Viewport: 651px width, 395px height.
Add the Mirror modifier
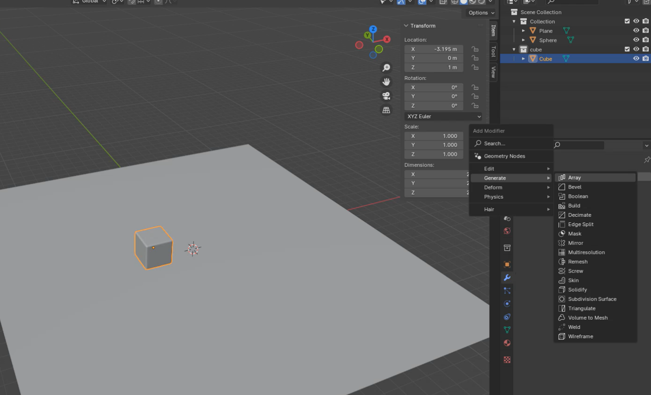(595, 243)
